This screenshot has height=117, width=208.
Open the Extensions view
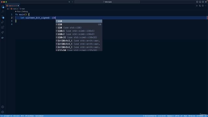coord(3,27)
